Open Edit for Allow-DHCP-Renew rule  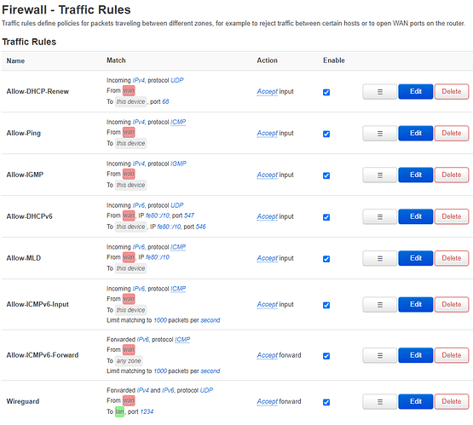415,92
